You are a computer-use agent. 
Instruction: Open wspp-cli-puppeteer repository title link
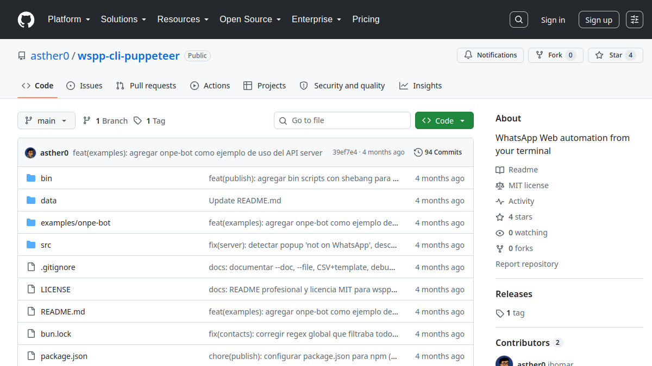tap(129, 55)
